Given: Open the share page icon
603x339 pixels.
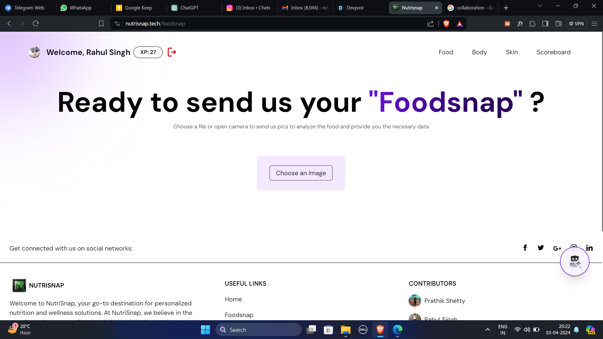Looking at the screenshot, I should (431, 24).
